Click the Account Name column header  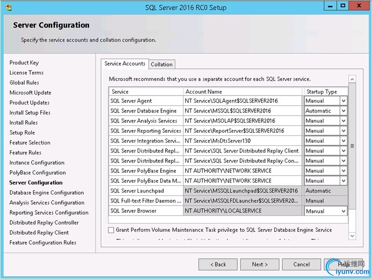tap(242, 91)
